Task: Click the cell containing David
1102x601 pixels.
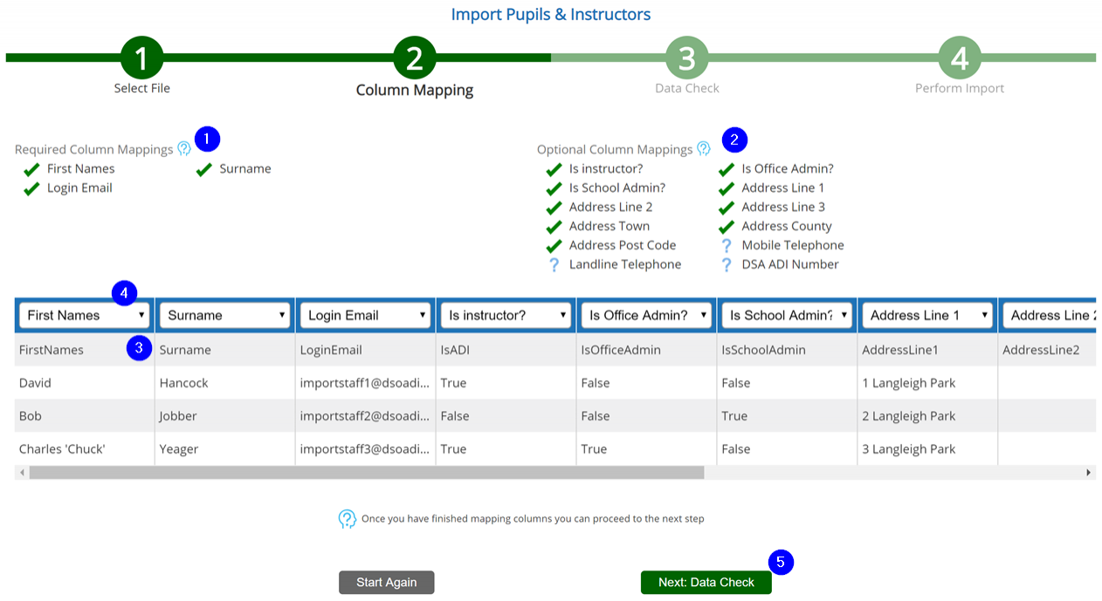Action: (x=85, y=383)
